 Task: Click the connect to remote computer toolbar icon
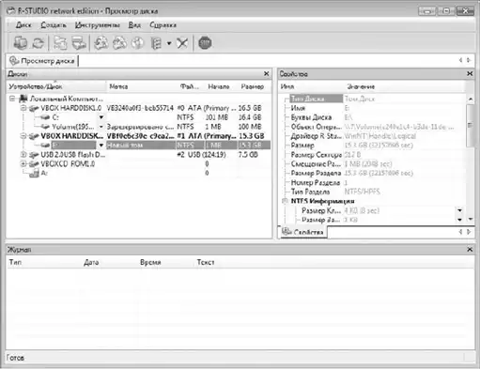click(x=20, y=43)
